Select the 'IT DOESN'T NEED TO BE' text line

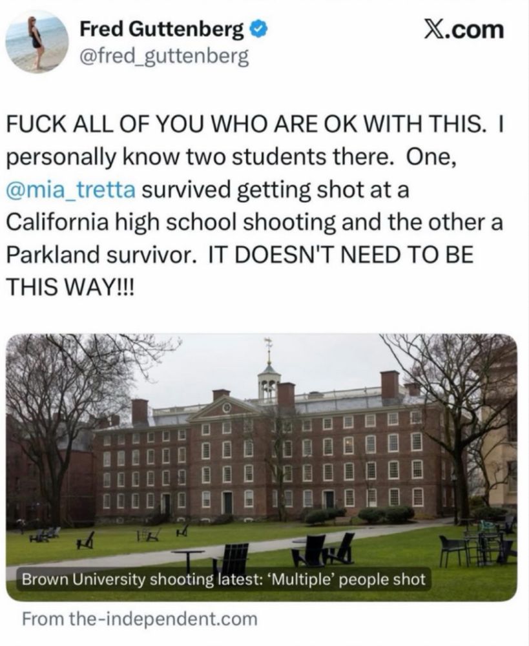[x=341, y=254]
